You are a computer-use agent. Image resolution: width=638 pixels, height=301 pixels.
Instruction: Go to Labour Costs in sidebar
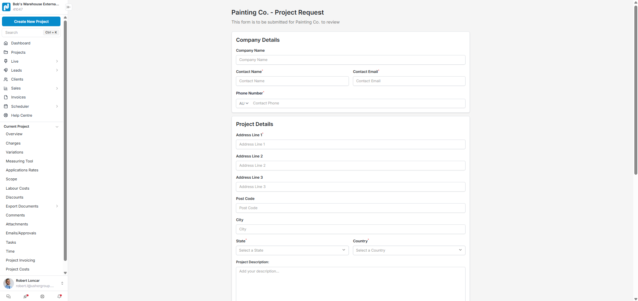point(18,188)
